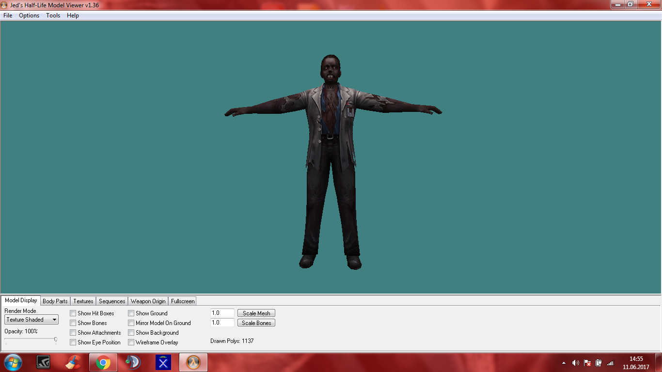Enable Show Background checkbox
Screen dimensions: 662x372
click(131, 333)
